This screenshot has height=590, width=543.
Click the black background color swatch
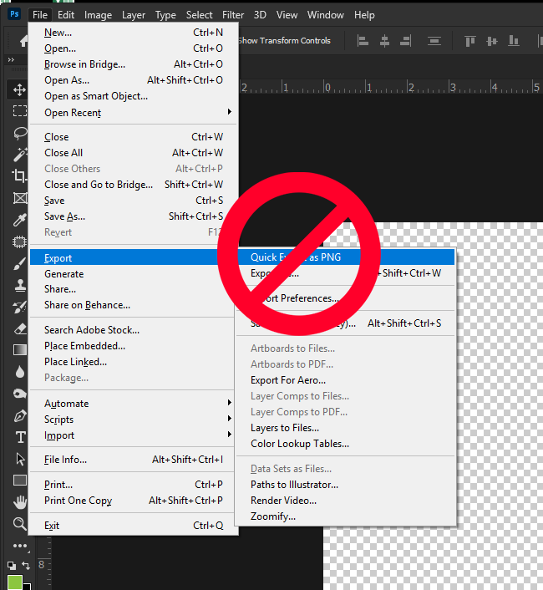[x=27, y=586]
